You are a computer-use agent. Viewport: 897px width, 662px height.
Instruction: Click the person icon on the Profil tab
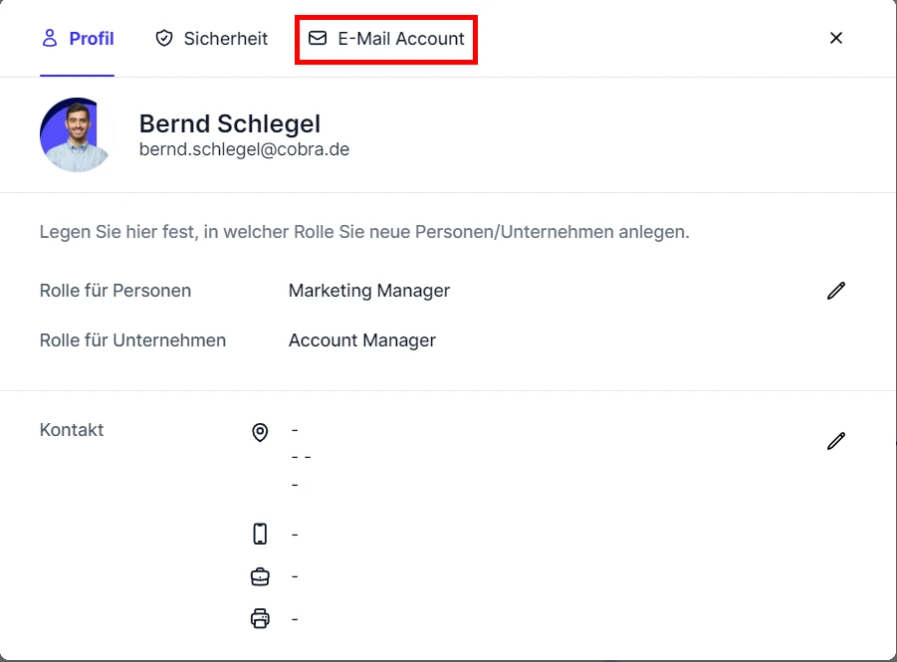(48, 38)
